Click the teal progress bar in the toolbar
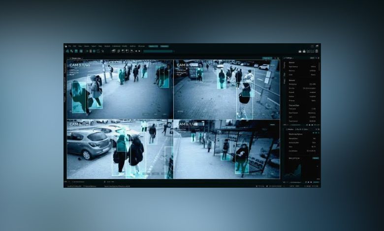Viewport: 384px width, 231px height. (x=158, y=51)
